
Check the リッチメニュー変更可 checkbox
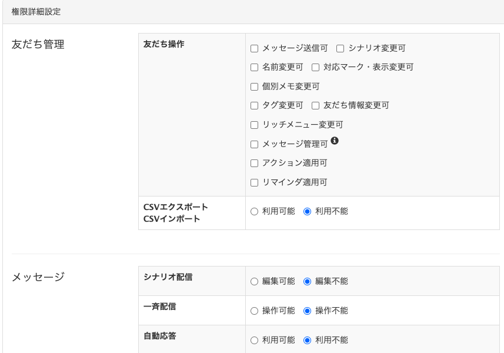pyautogui.click(x=254, y=125)
